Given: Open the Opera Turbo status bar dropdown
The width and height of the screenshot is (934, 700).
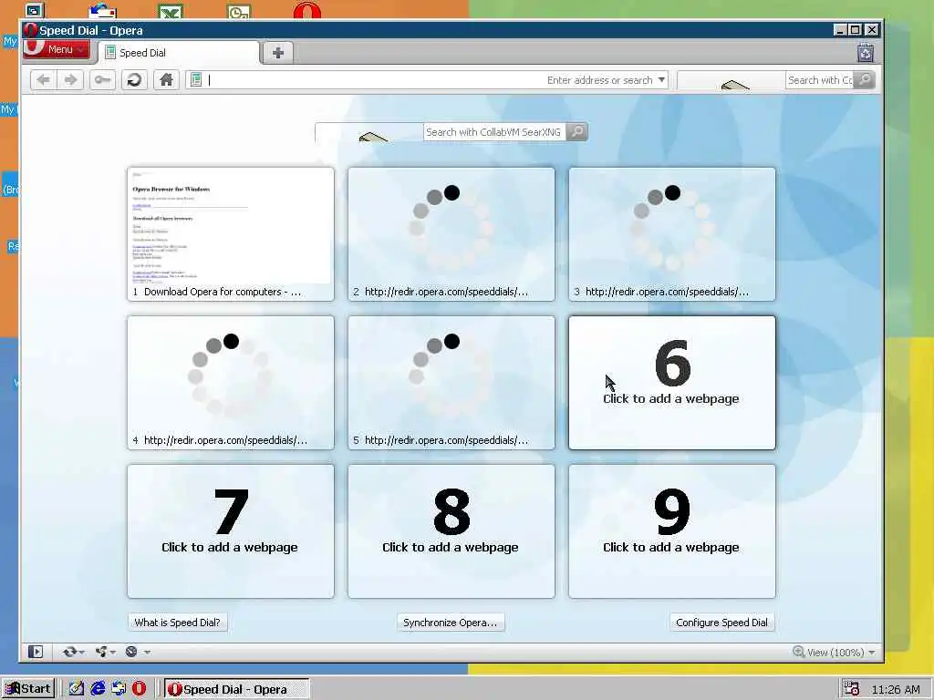Looking at the screenshot, I should coord(138,652).
